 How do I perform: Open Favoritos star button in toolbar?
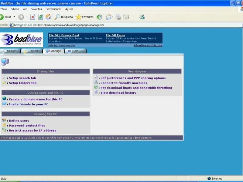coord(85,17)
